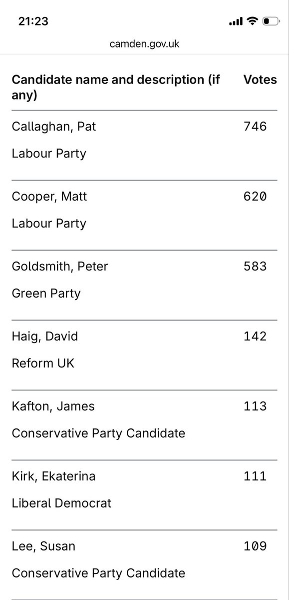289x600 pixels.
Task: Tap the Green Party description
Action: 46,293
